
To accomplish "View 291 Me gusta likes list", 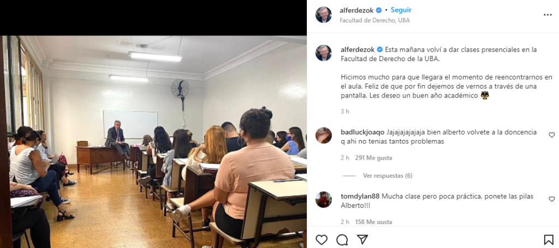I will coord(373,158).
